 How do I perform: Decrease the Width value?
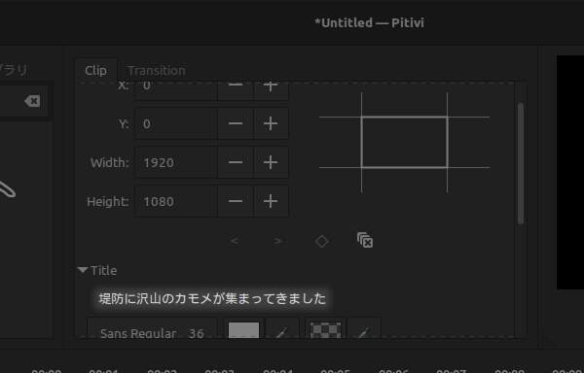[236, 162]
